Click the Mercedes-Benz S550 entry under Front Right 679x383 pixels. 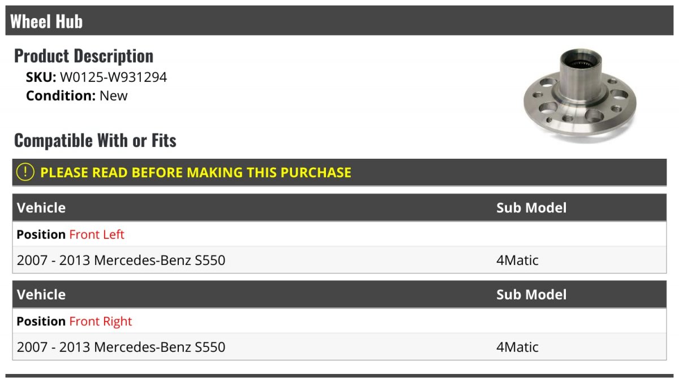click(x=121, y=347)
